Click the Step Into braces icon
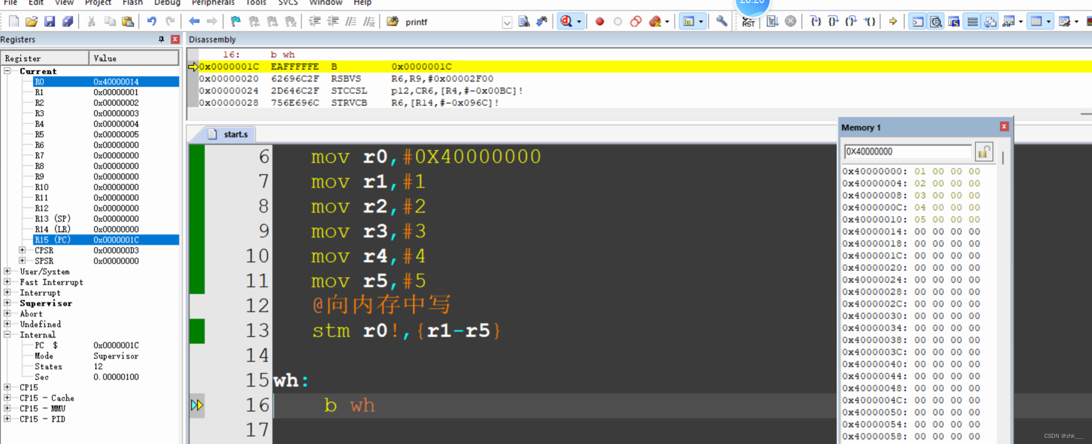1092x444 pixels. (816, 22)
